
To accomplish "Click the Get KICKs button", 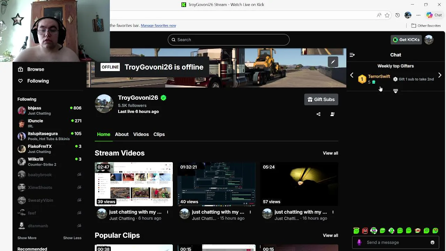I will (406, 40).
